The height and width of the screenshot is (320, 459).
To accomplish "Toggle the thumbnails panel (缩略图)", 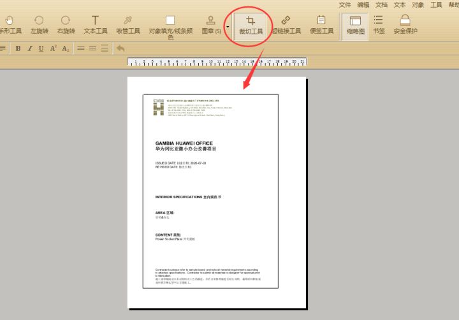I will point(355,25).
